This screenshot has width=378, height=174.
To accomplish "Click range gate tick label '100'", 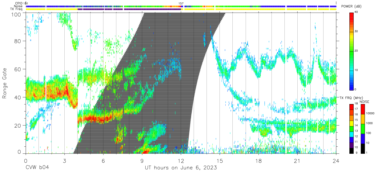I will tap(16, 14).
